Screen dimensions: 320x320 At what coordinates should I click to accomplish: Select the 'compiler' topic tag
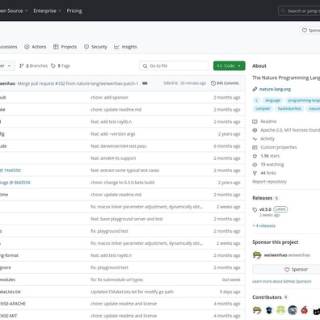pos(263,108)
